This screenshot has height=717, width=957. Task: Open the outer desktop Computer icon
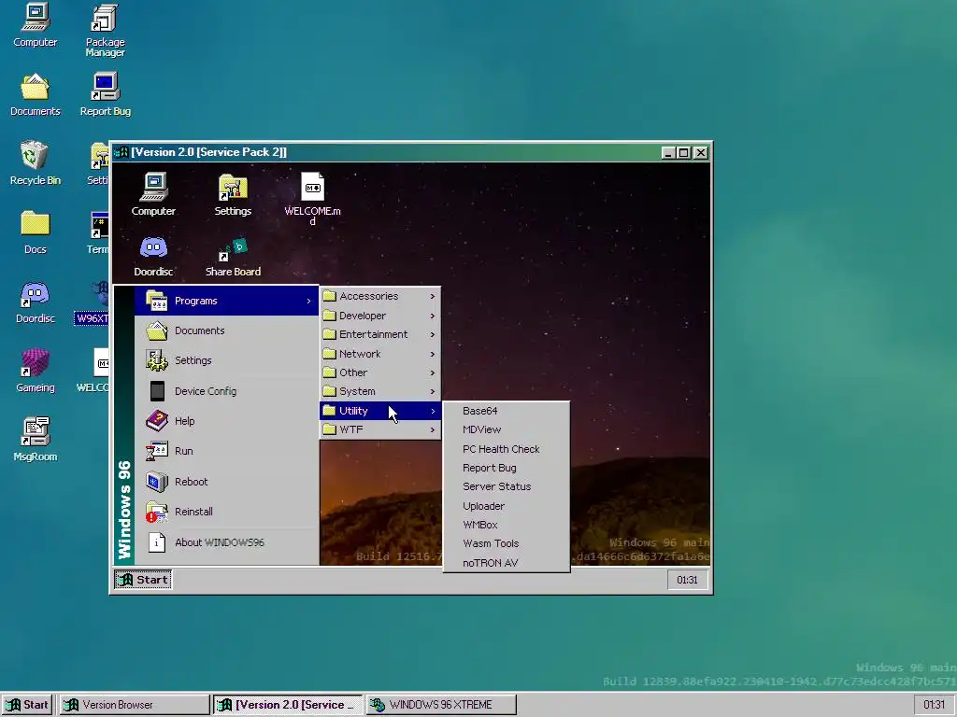click(36, 25)
